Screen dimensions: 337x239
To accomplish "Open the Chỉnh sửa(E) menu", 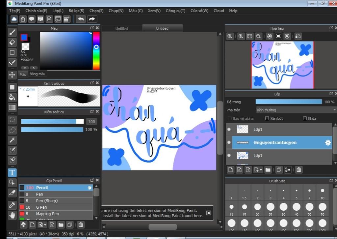I will point(36,11).
